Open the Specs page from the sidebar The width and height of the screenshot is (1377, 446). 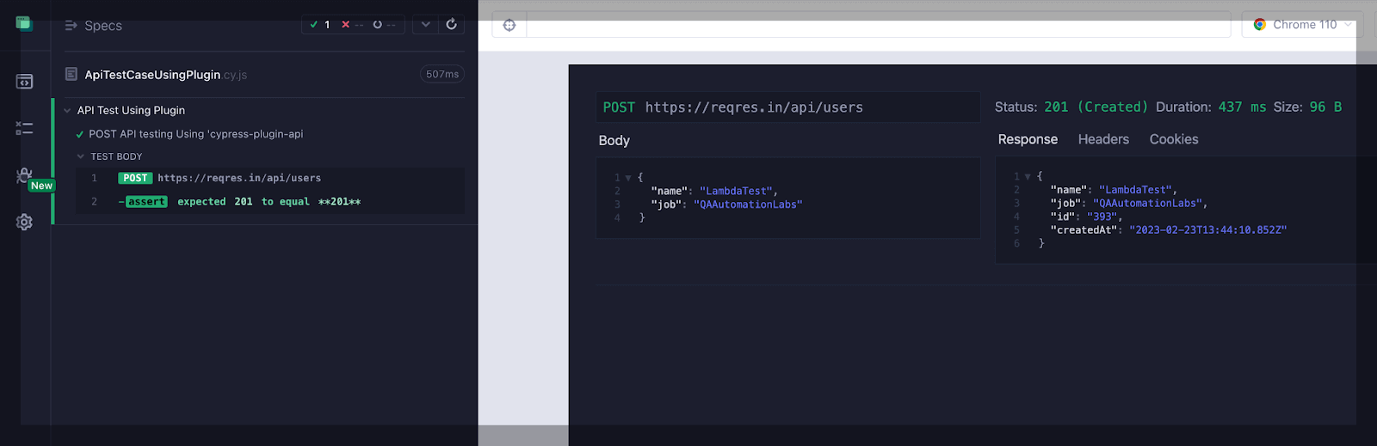click(x=24, y=82)
